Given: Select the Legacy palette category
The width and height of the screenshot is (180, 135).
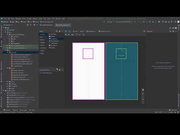Looking at the screenshot, I should (x=42, y=53).
